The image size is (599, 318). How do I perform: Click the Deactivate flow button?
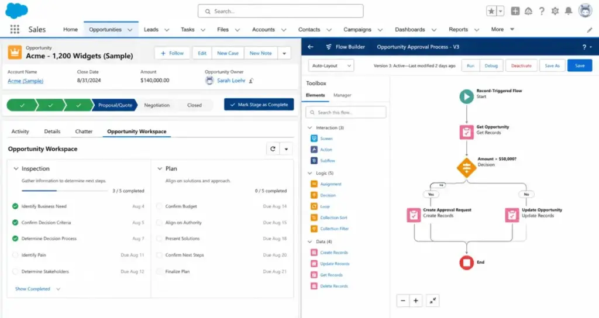point(521,65)
